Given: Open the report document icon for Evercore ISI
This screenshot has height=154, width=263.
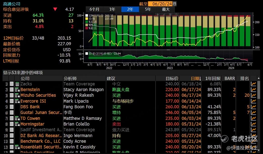Looking at the screenshot, I should 12,101.
